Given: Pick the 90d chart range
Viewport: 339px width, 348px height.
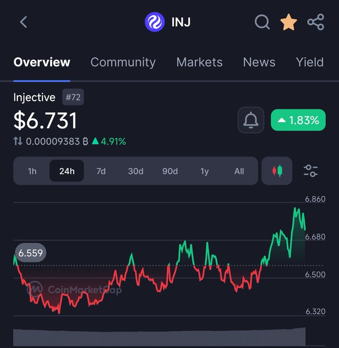Looking at the screenshot, I should (x=170, y=171).
